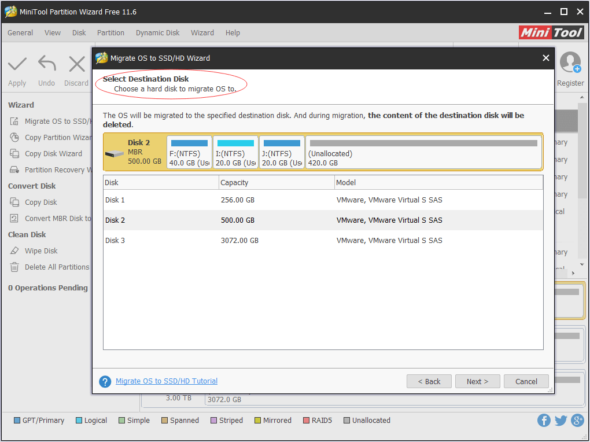Screen dimensions: 590x442
Task: Click the Twitter icon in status bar
Action: tap(560, 420)
